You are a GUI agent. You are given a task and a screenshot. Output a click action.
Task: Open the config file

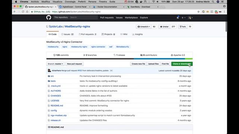click(54, 111)
